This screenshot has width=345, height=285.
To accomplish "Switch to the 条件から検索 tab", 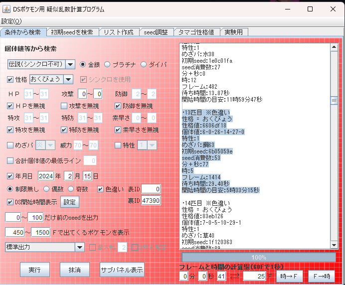I will [23, 32].
